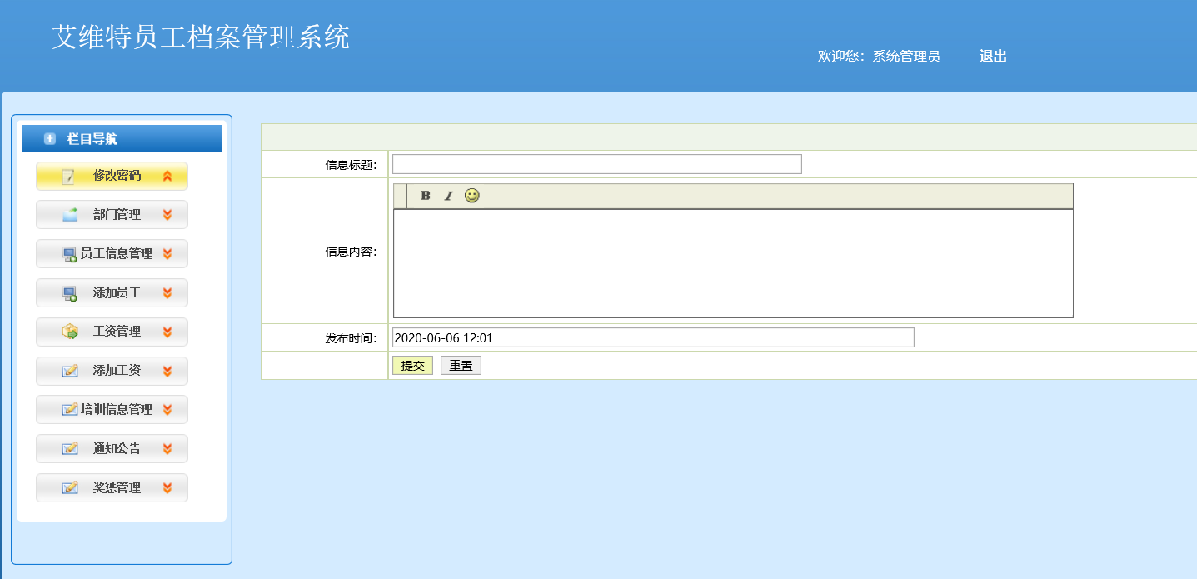Expand the 添加工资 down chevron
1197x579 pixels.
[x=167, y=371]
